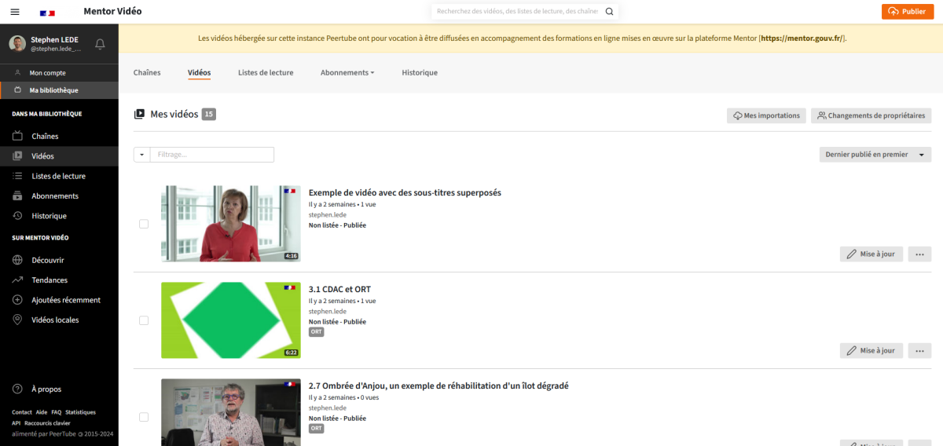This screenshot has width=943, height=446.
Task: Open Vidéos locales in the sidebar
Action: [x=55, y=320]
